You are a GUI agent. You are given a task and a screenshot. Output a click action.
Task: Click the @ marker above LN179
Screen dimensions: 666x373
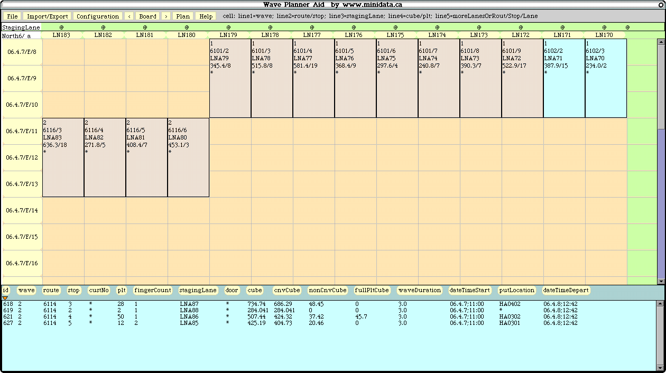click(228, 26)
